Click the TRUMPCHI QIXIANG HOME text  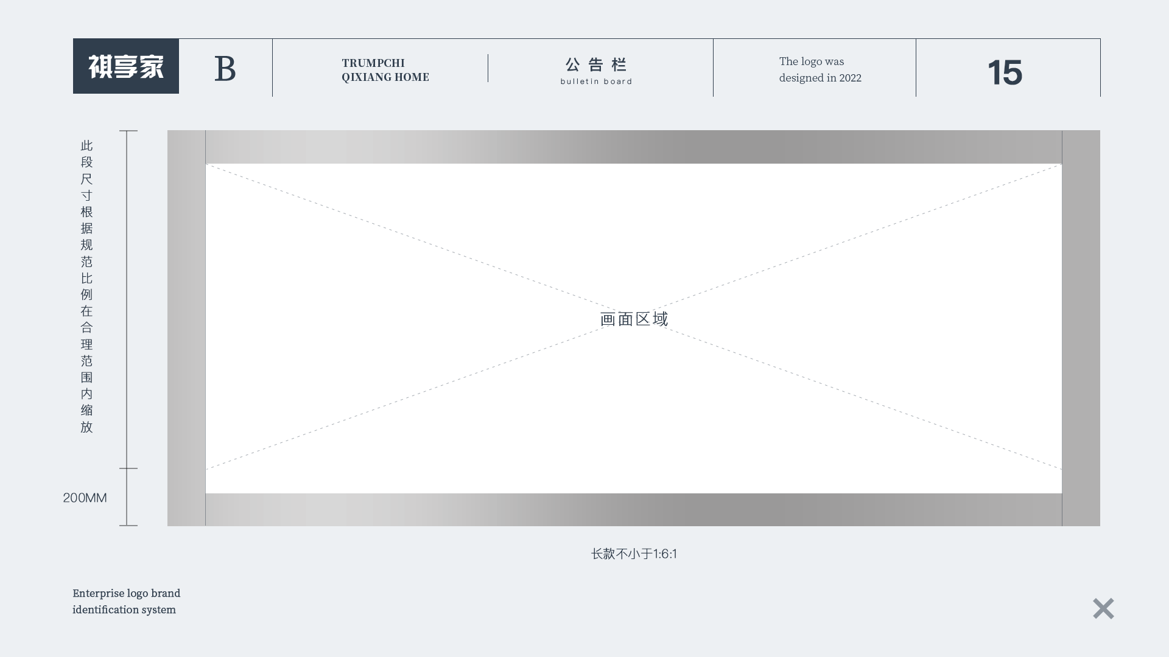click(385, 70)
